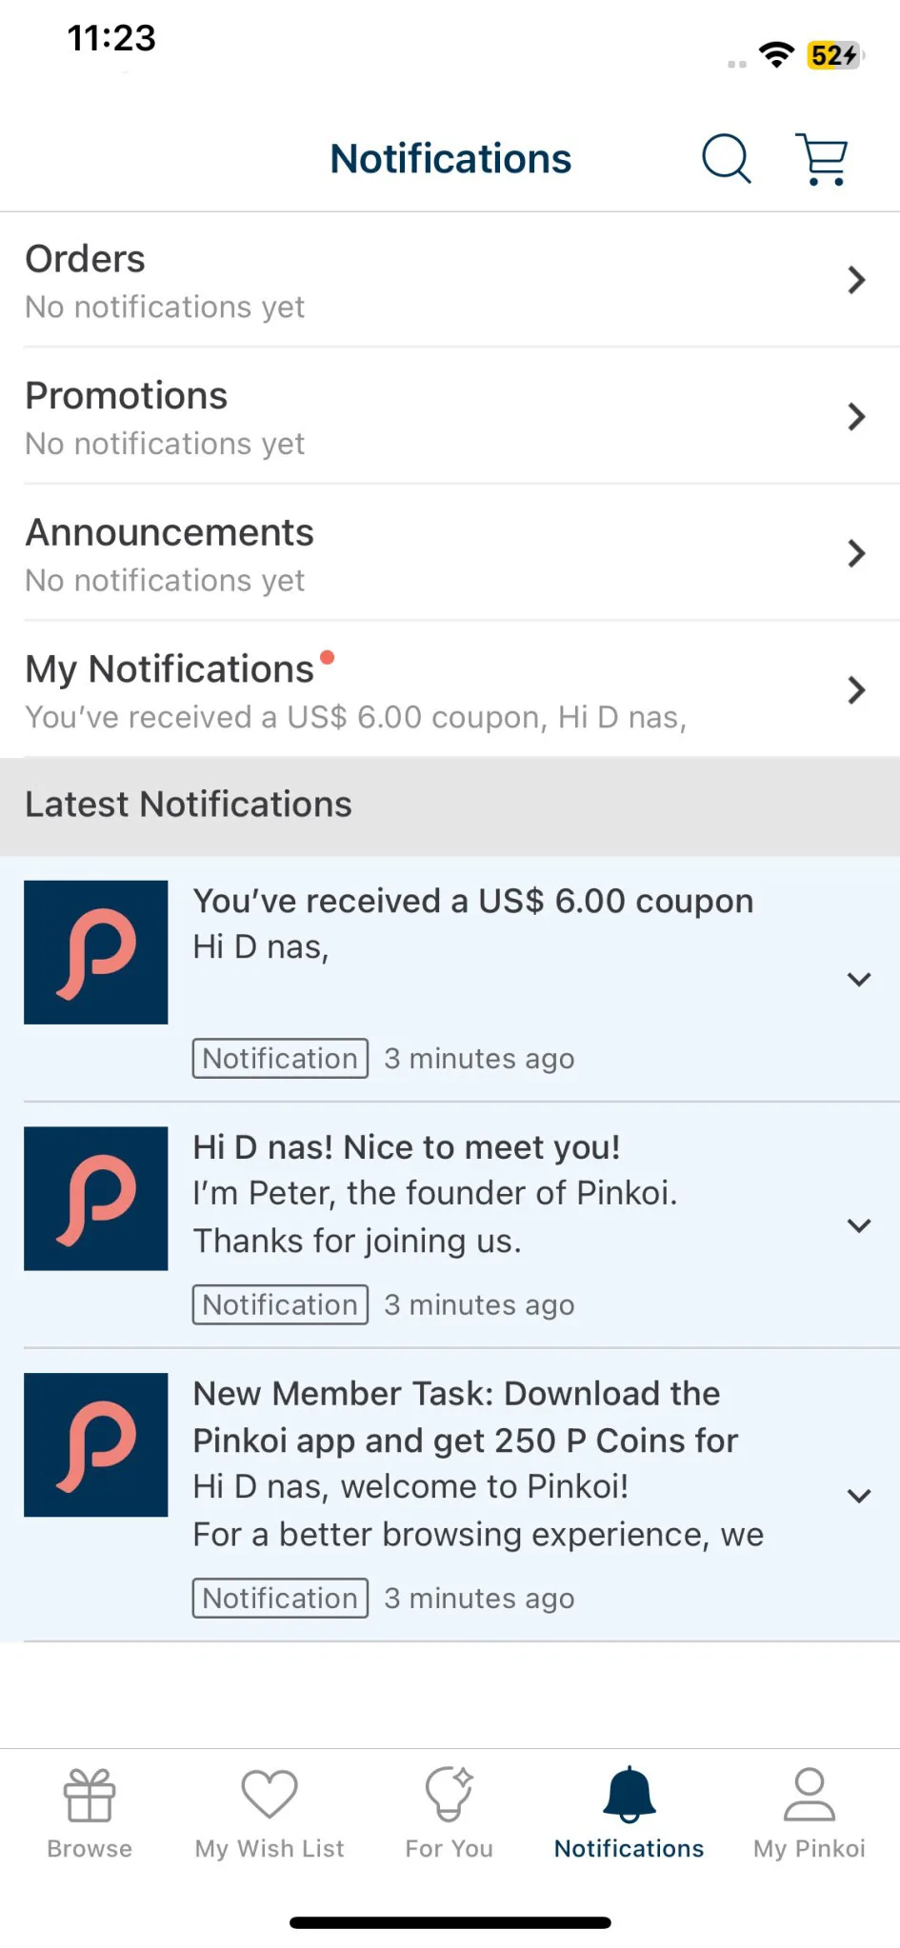Expand the New Member Task notification
The width and height of the screenshot is (900, 1948).
[x=859, y=1496]
